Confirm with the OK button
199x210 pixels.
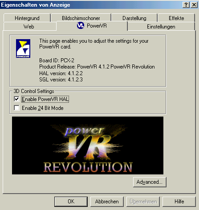pos(71,202)
